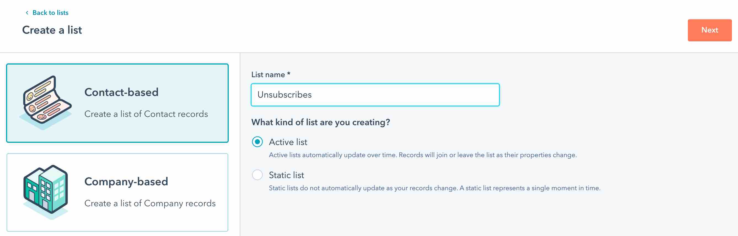The image size is (738, 236).
Task: Click the 'Static list' option label
Action: click(286, 175)
